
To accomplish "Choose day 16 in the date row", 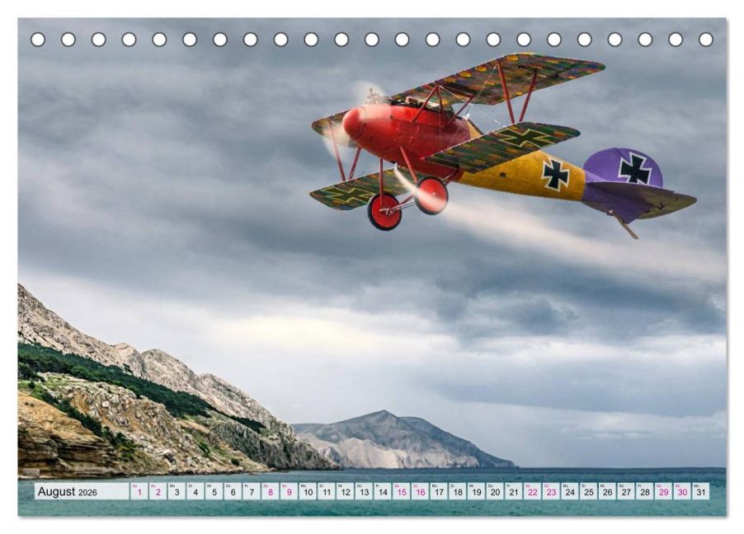I will [420, 492].
